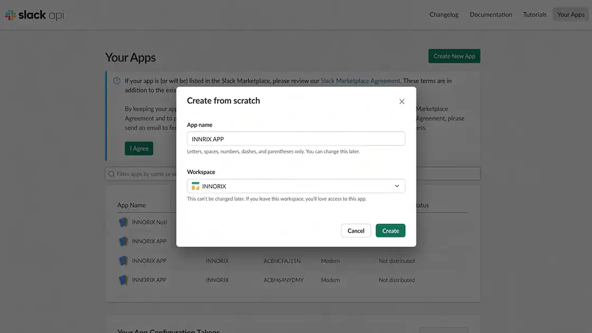592x333 pixels.
Task: Click the search icon in filter field
Action: point(112,174)
